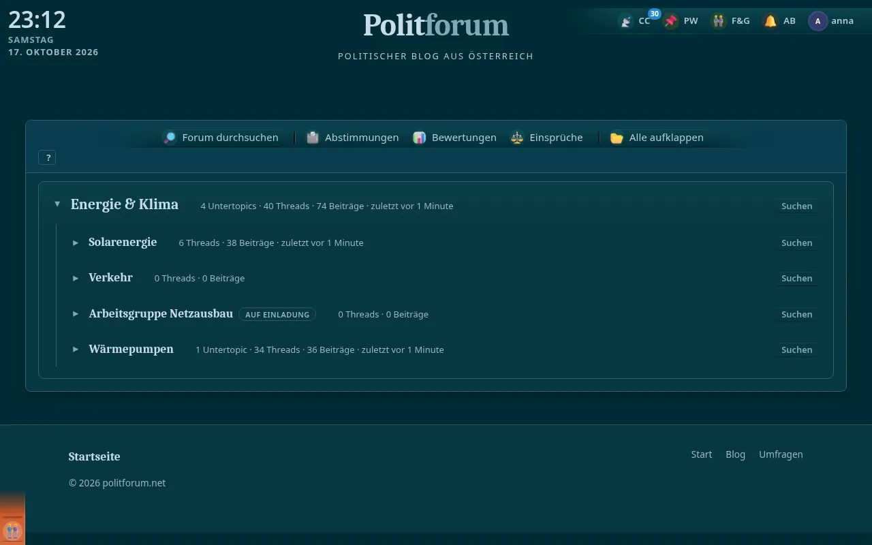Click the Abstimmungen ballot box icon

(x=313, y=138)
